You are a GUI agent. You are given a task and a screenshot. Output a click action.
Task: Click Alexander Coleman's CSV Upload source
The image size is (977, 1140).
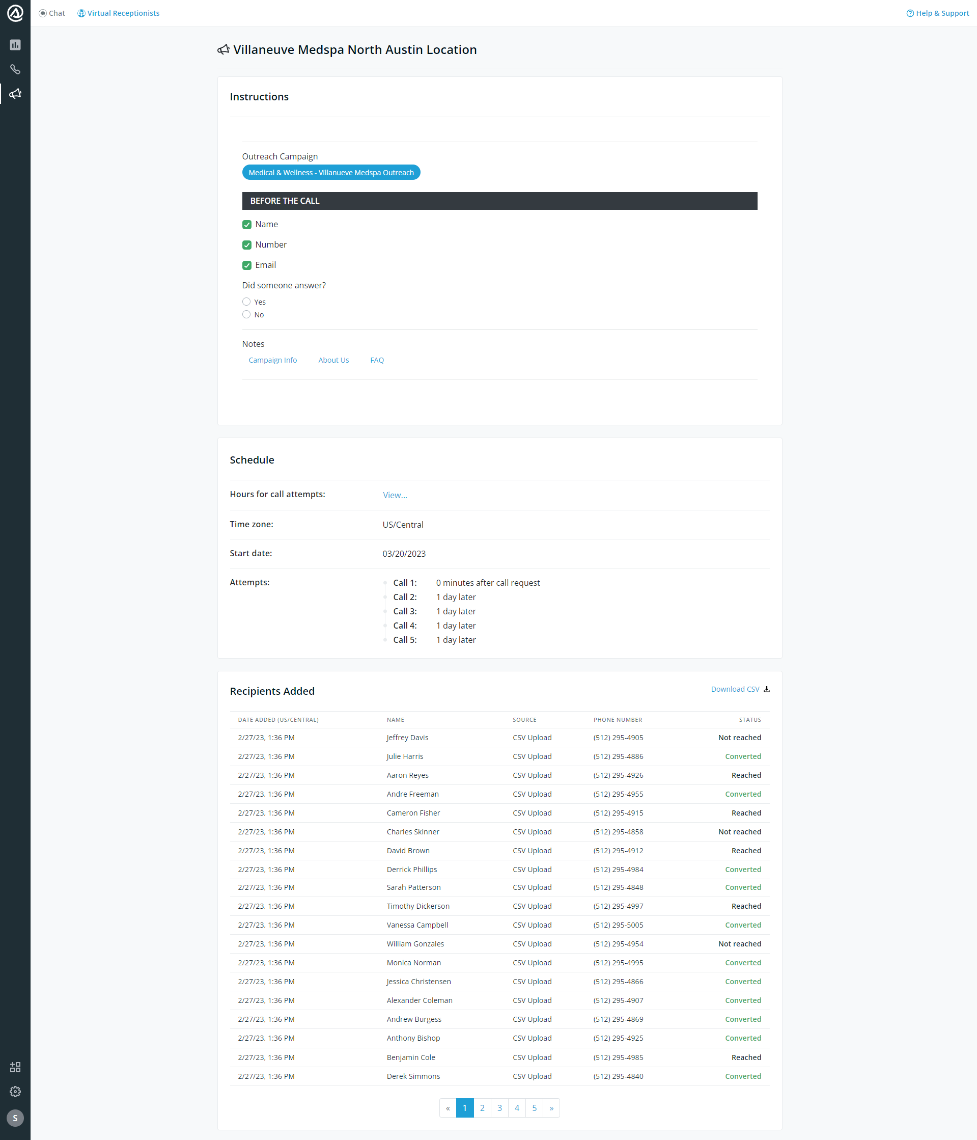tap(532, 1000)
